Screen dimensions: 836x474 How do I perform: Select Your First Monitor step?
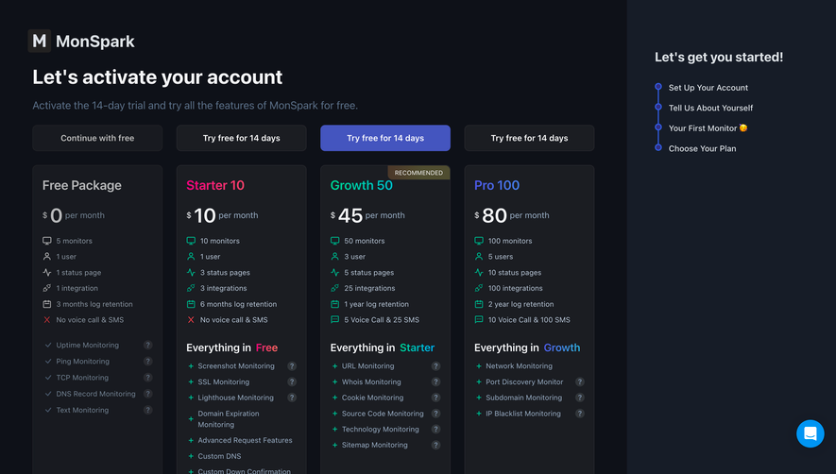[708, 128]
